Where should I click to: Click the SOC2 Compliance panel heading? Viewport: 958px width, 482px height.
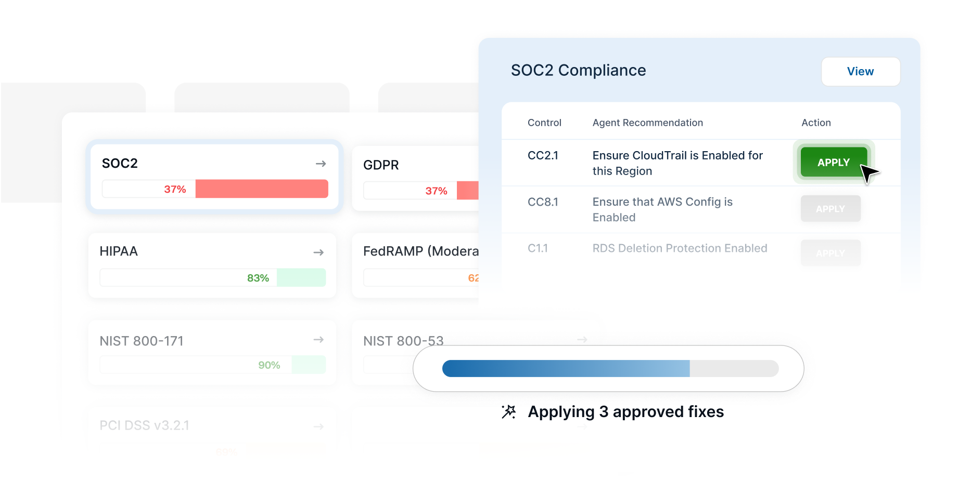[x=578, y=70]
